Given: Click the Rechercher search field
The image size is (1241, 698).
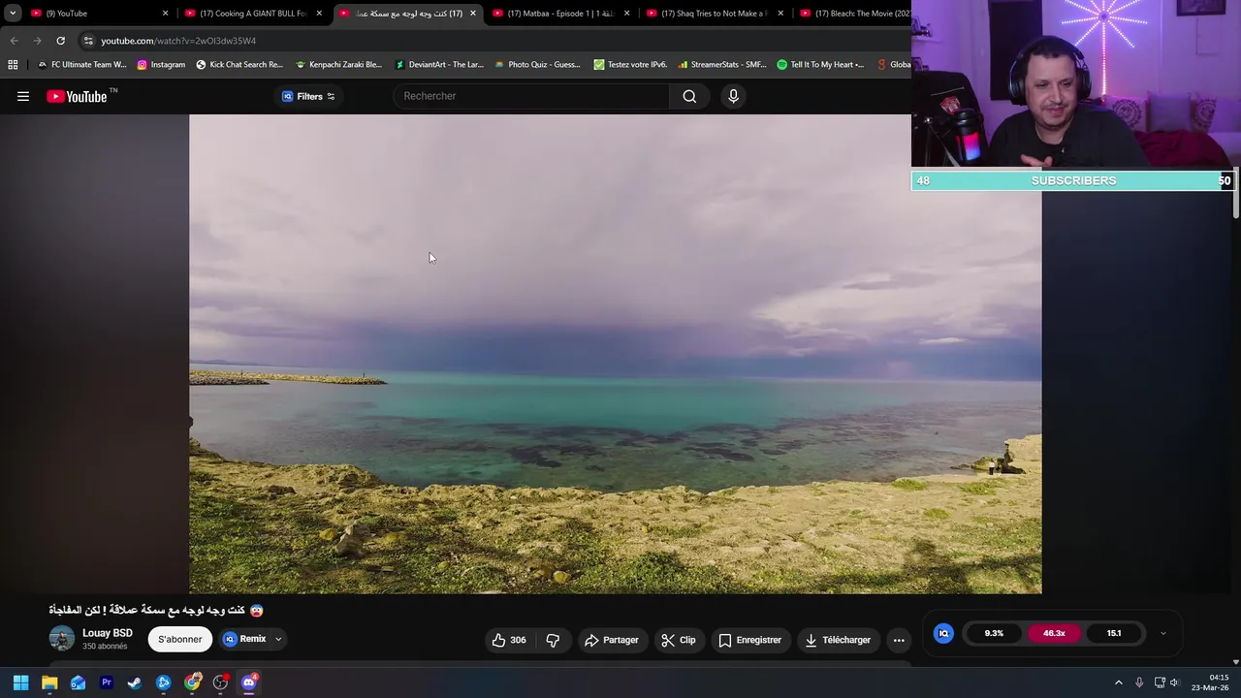Looking at the screenshot, I should tap(531, 96).
